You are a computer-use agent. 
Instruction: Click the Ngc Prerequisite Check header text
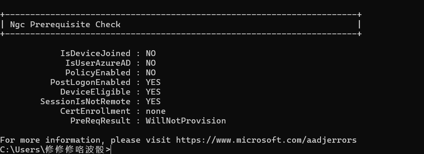pyautogui.click(x=65, y=25)
